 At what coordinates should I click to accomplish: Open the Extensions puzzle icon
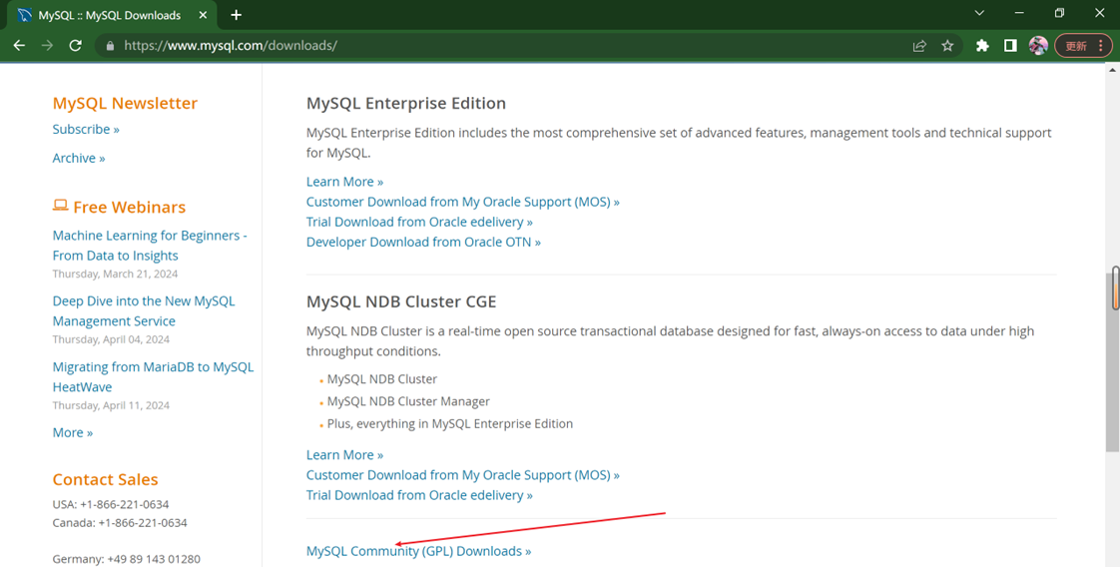[983, 46]
